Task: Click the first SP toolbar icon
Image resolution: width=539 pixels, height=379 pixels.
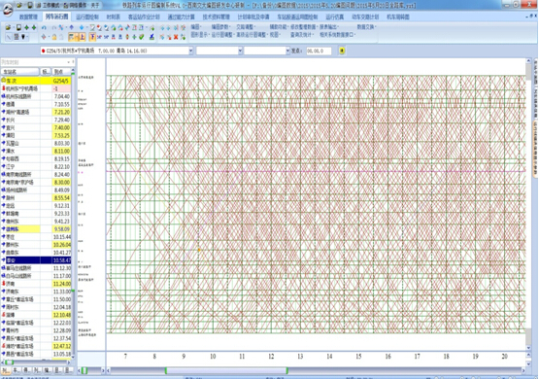Action: pyautogui.click(x=99, y=37)
